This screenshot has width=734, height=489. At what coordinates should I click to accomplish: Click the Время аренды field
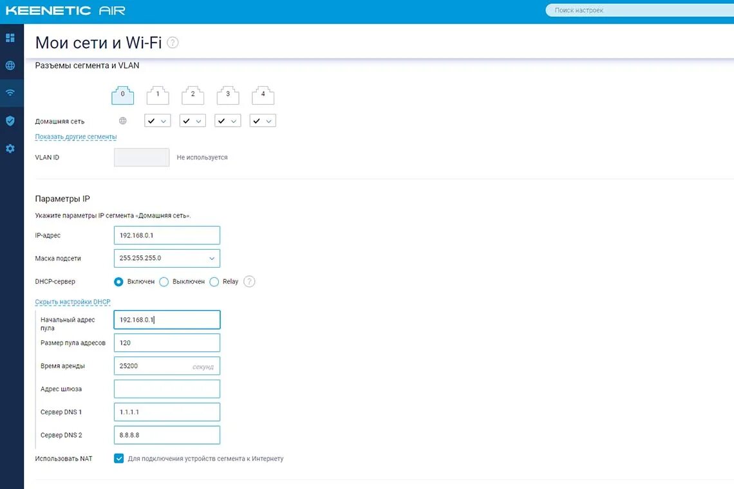click(x=167, y=366)
